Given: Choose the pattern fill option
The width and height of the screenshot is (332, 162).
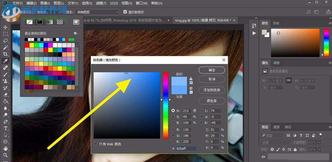Looking at the screenshot, I should pyautogui.click(x=60, y=22).
